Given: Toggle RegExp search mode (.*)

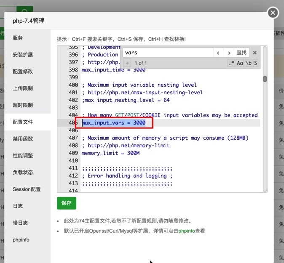Looking at the screenshot, I should [x=231, y=63].
